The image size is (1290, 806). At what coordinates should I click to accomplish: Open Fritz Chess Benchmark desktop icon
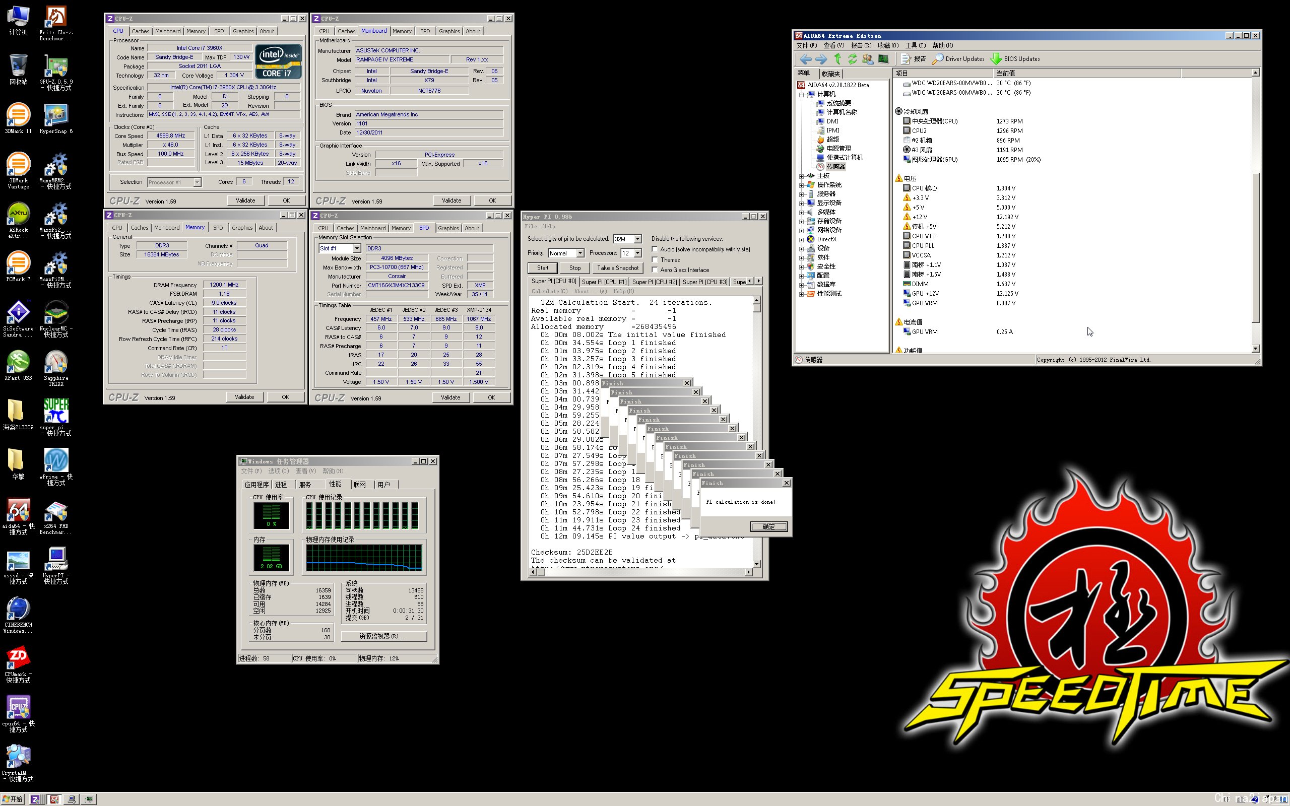56,24
